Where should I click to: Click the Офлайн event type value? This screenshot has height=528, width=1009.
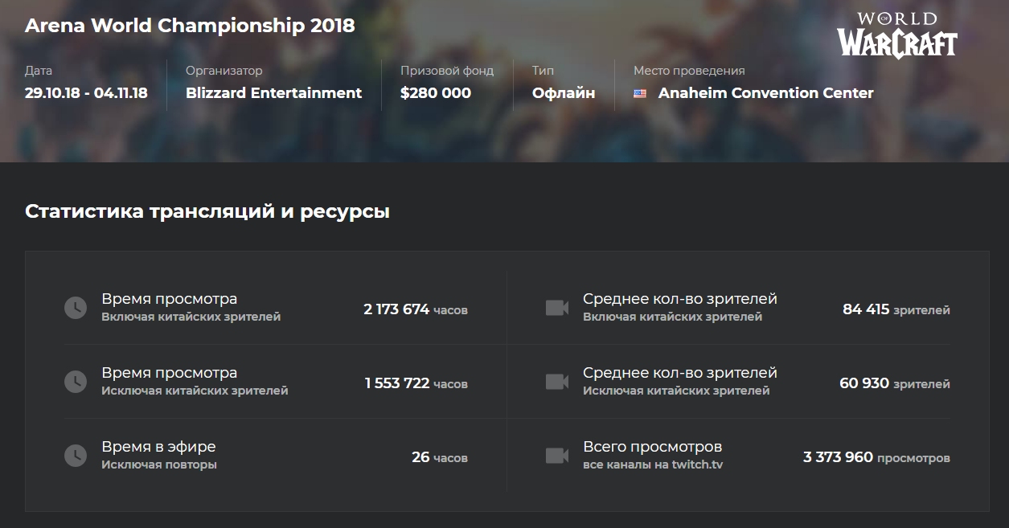(564, 93)
